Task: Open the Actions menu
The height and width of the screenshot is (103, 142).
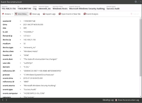Action: [8, 14]
